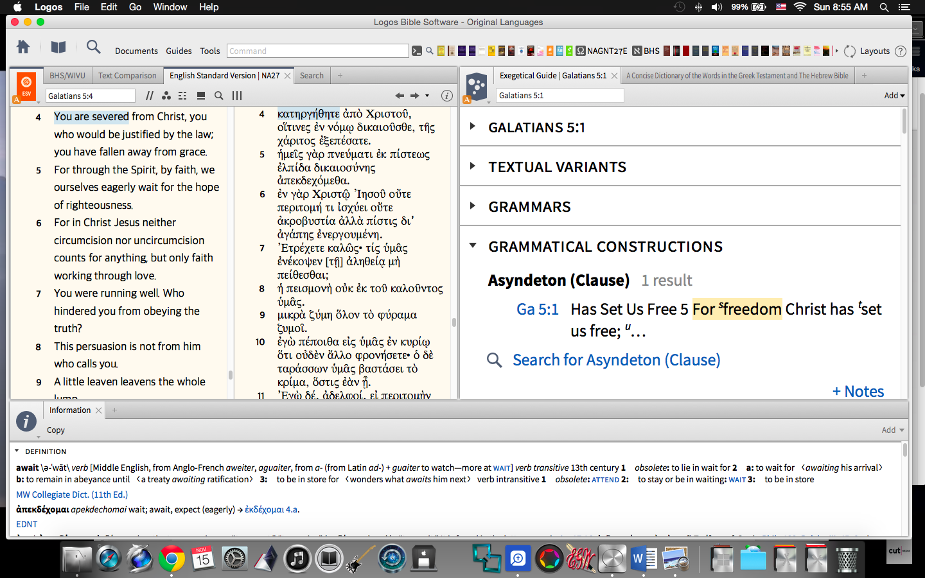Screen dimensions: 925x578
Task: Click the Command input box
Action: [318, 51]
